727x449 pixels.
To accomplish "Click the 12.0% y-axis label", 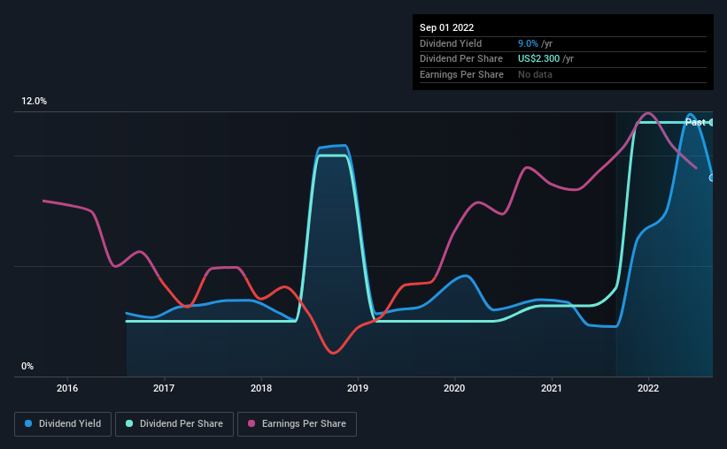I will pyautogui.click(x=35, y=102).
